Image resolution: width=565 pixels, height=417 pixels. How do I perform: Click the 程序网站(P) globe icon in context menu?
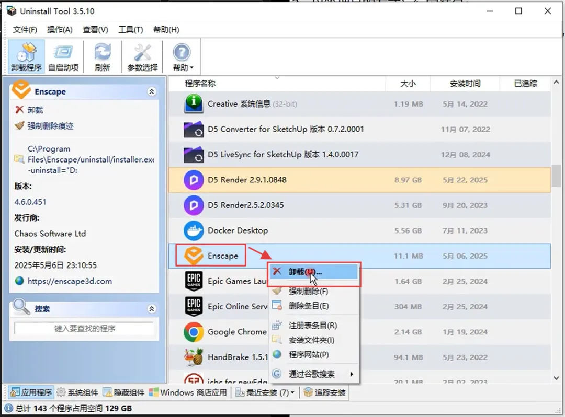(277, 354)
